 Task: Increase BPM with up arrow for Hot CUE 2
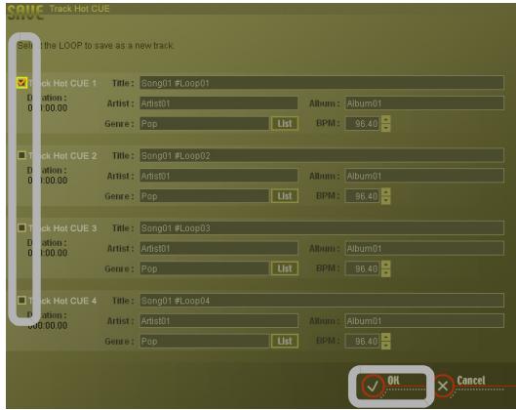pos(385,191)
